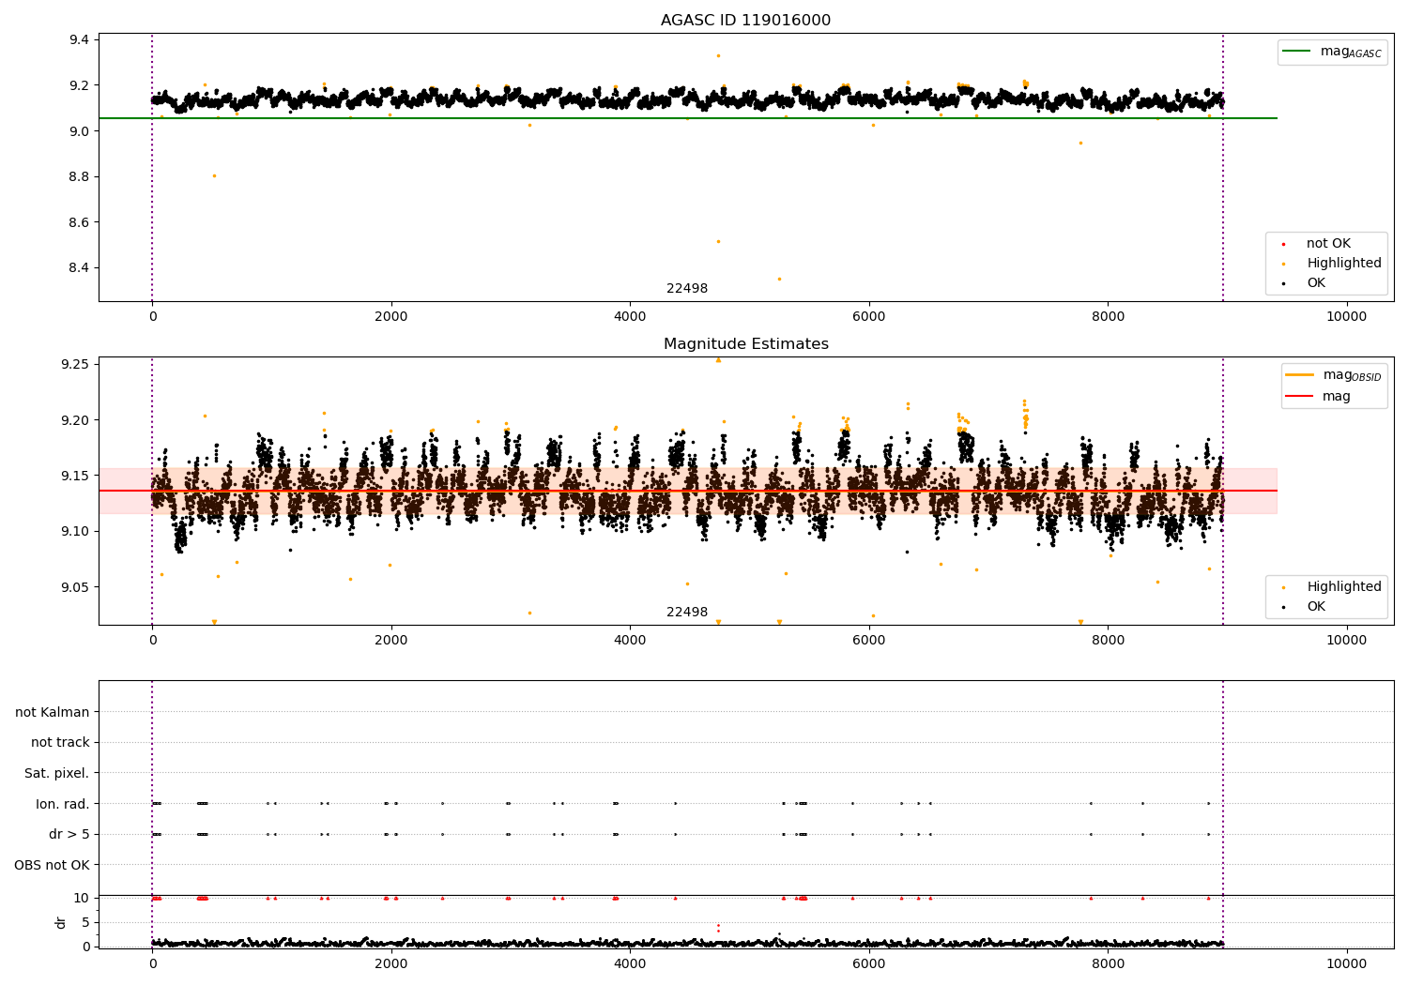
Task: Click "22498" in the Magnitude Estimates plot
Action: click(687, 613)
